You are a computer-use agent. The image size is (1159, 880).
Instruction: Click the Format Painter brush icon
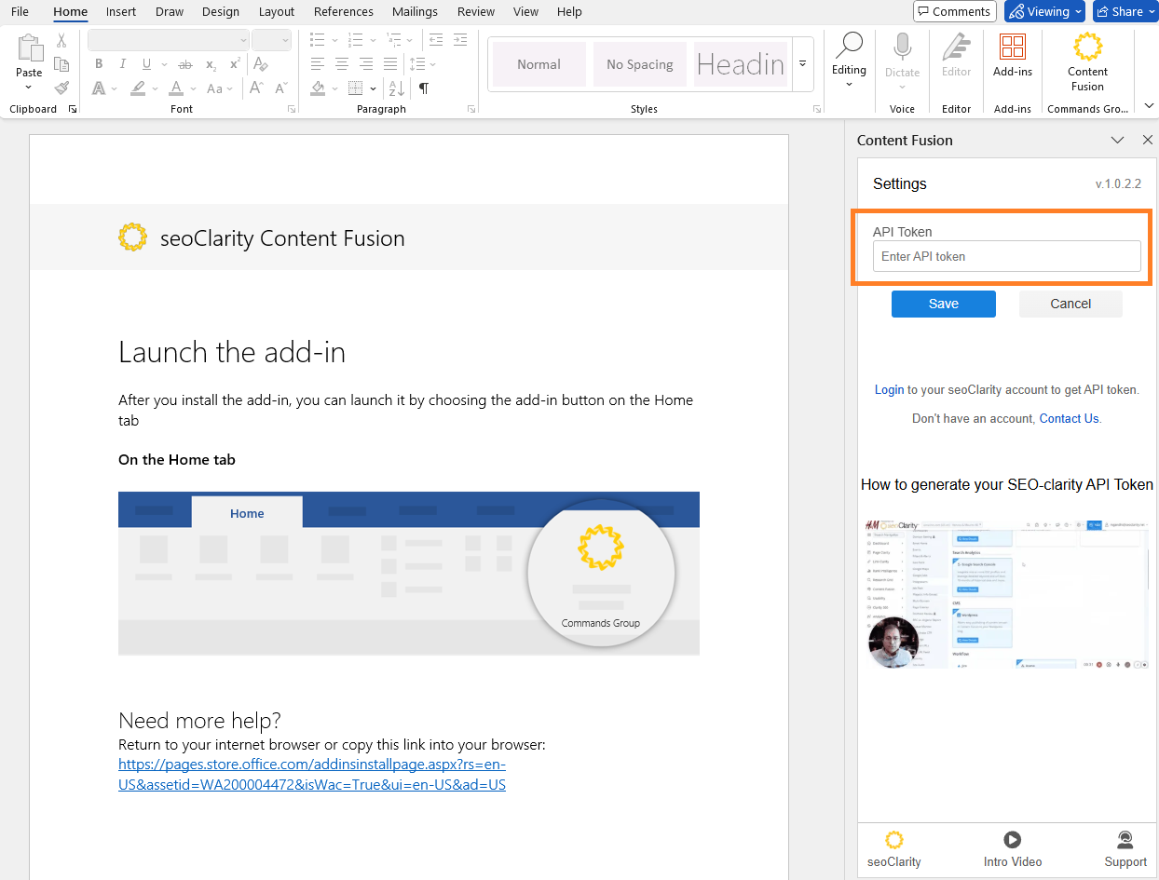click(x=61, y=88)
